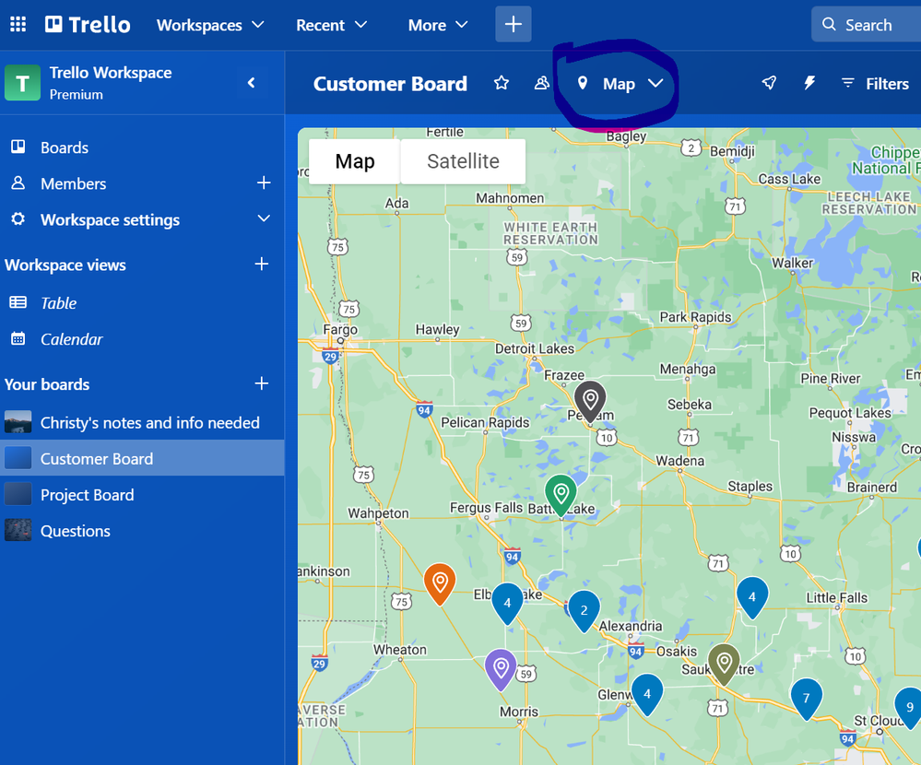Click the Brainerd map label
The width and height of the screenshot is (921, 765).
click(871, 488)
